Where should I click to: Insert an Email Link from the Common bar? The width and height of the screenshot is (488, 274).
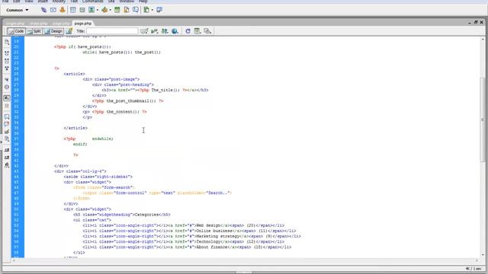(x=53, y=10)
